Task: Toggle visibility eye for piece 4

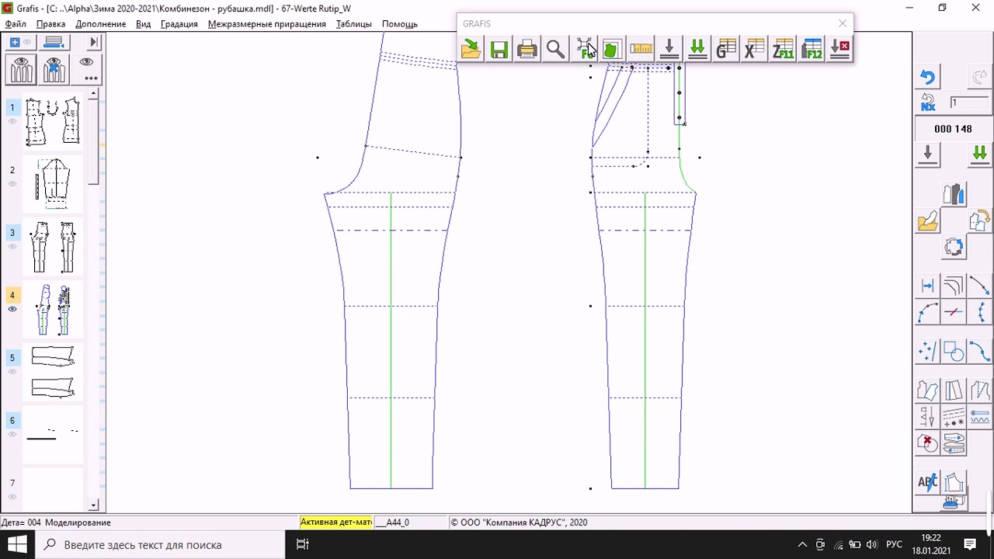Action: (x=12, y=309)
